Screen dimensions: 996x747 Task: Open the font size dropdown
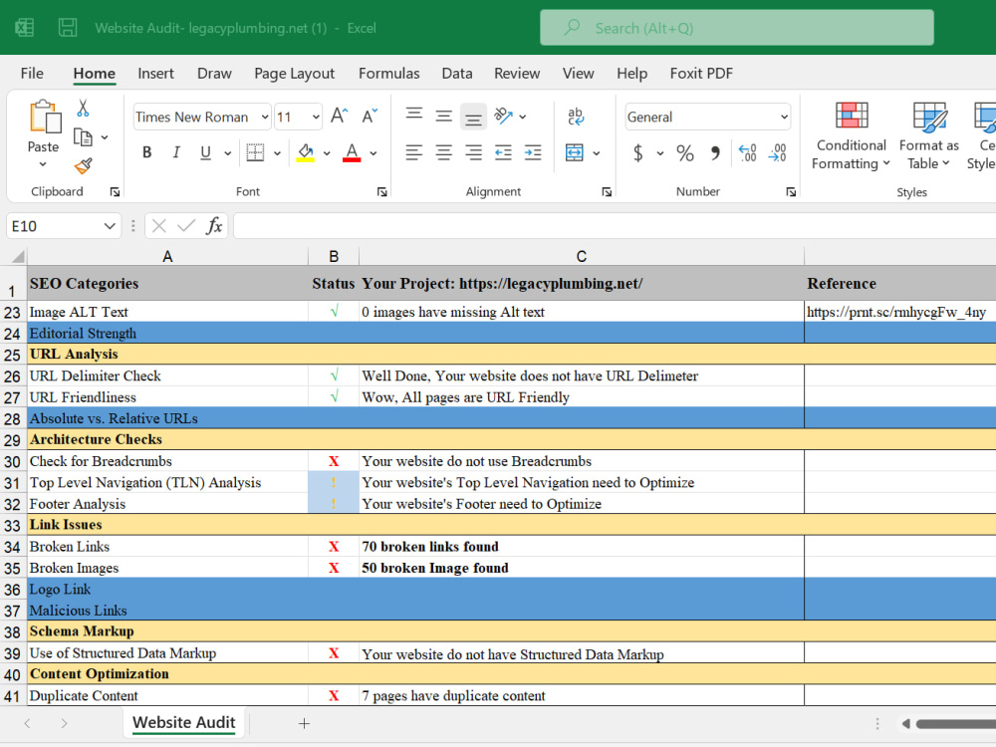(316, 117)
